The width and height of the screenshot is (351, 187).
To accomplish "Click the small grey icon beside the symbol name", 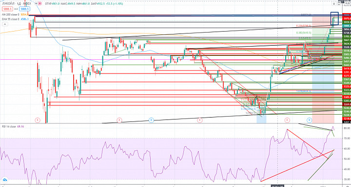I will tap(36, 3).
